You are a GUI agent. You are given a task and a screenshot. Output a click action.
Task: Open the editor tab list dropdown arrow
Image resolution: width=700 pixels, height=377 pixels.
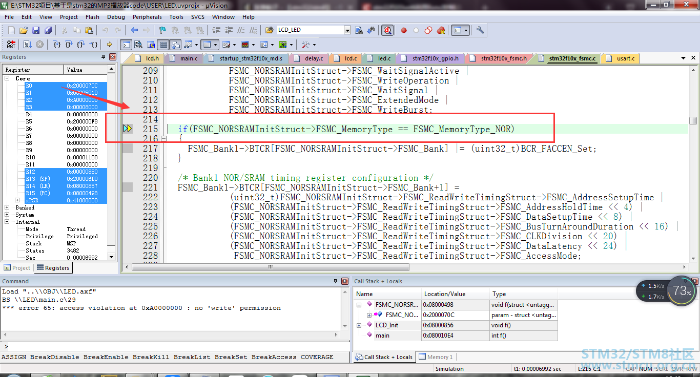(x=684, y=58)
